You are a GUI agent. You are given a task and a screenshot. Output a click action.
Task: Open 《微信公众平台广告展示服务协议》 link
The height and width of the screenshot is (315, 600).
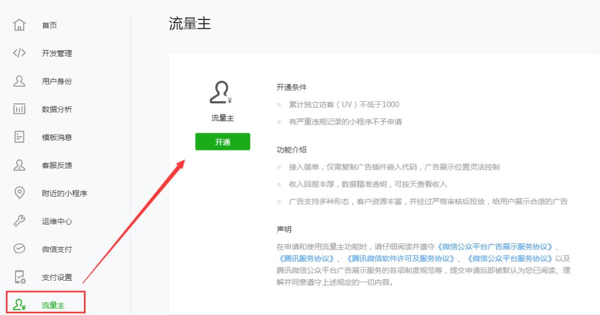pos(495,247)
